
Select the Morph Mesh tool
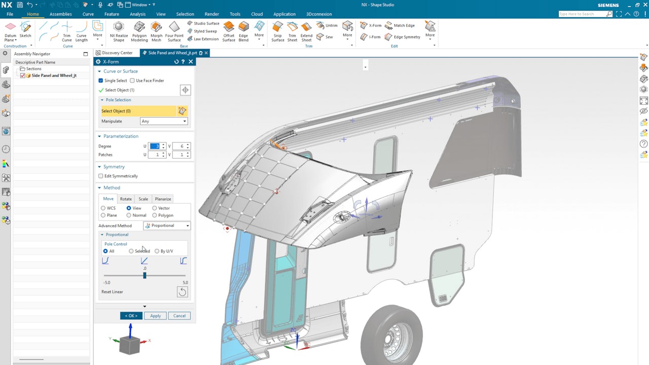pos(156,30)
